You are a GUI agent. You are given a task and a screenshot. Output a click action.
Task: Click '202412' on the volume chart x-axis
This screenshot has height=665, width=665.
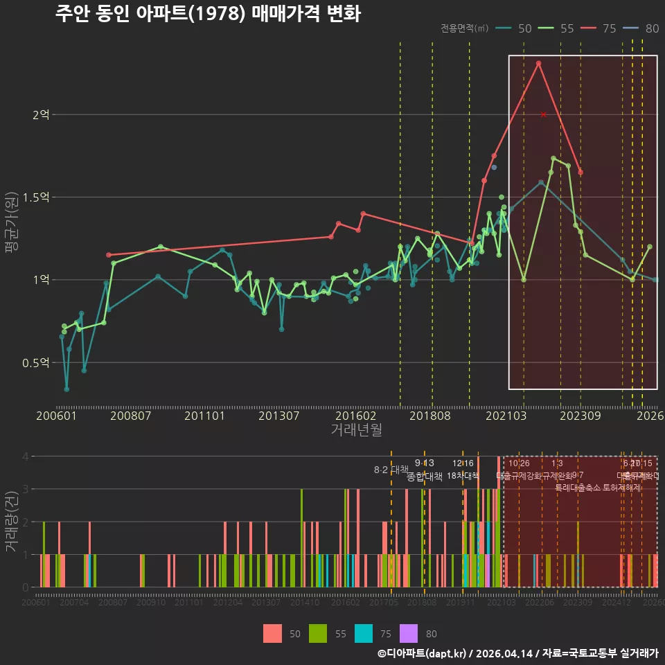click(617, 602)
